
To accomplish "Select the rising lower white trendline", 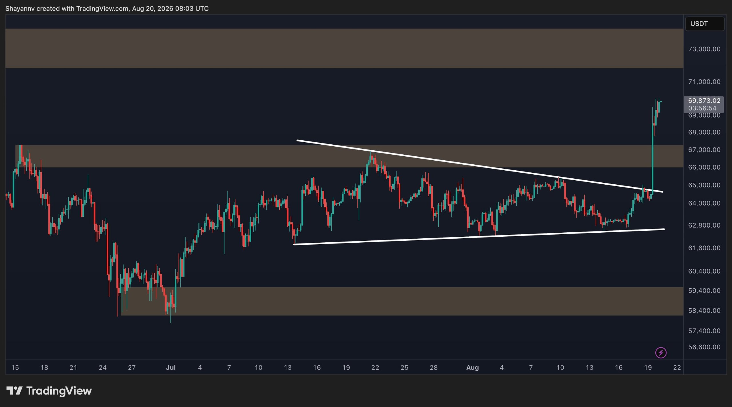I will pyautogui.click(x=479, y=237).
